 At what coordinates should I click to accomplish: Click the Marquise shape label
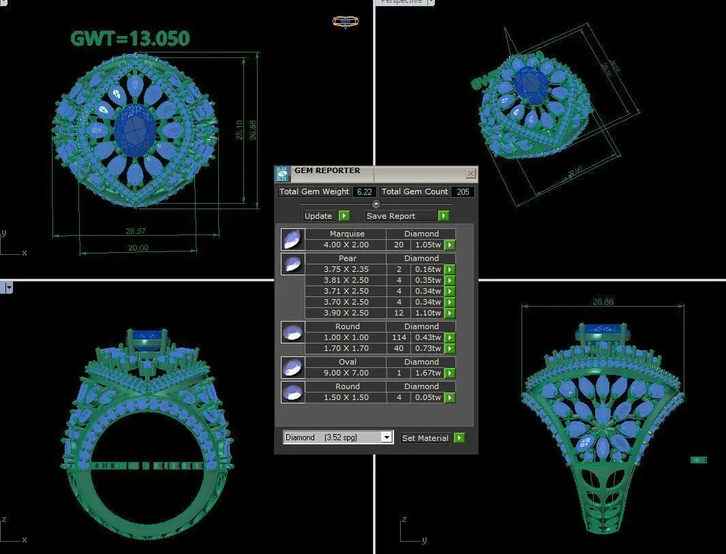tap(347, 234)
